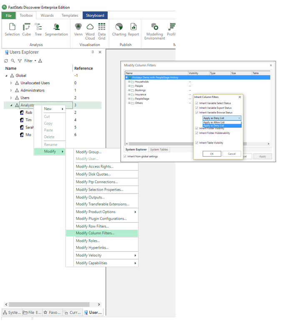The height and width of the screenshot is (326, 281).
Task: Switch to the Toolbox tab
Action: (26, 15)
